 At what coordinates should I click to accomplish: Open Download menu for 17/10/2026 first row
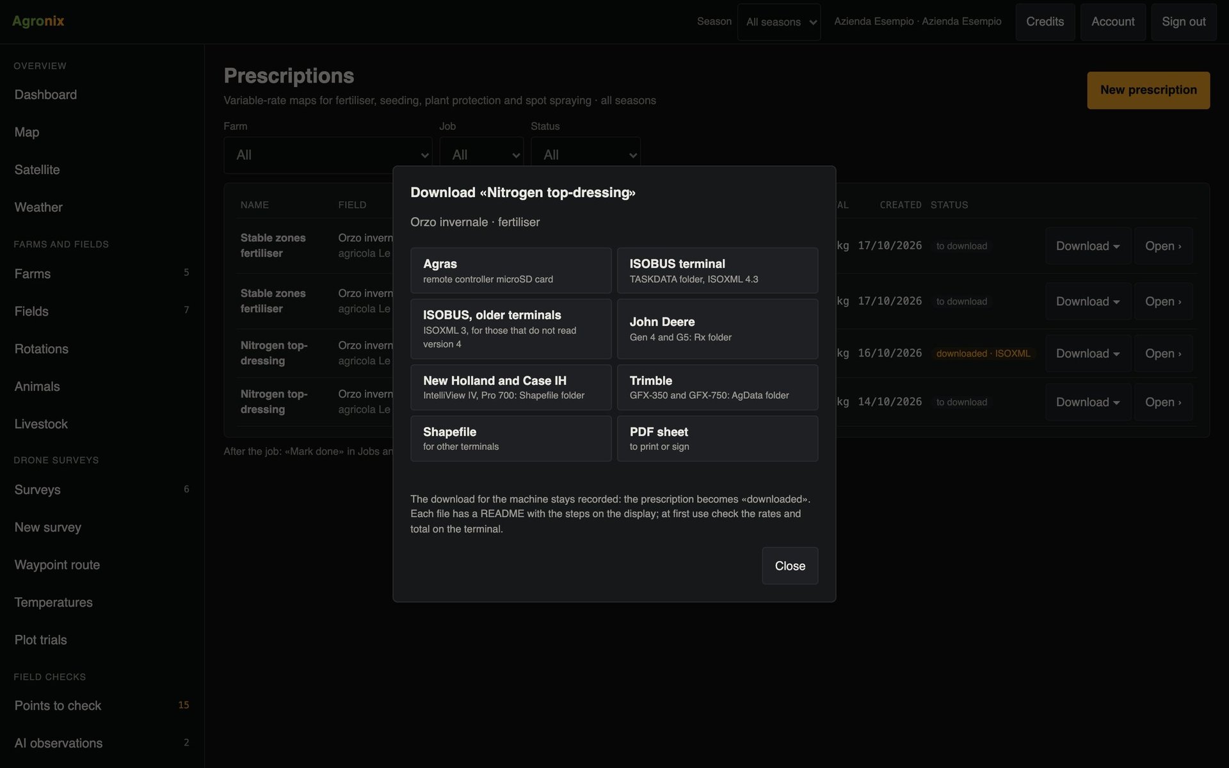(x=1088, y=246)
